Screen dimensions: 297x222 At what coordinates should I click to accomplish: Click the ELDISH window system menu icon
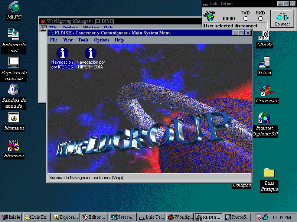(51, 33)
